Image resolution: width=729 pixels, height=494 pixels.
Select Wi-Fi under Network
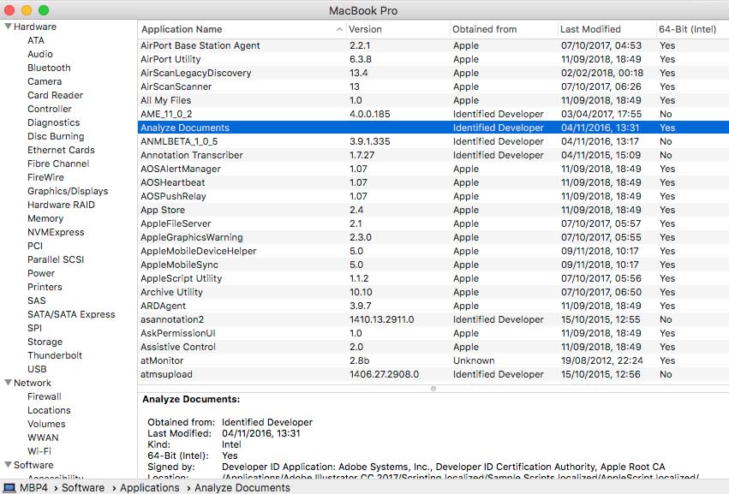point(39,451)
